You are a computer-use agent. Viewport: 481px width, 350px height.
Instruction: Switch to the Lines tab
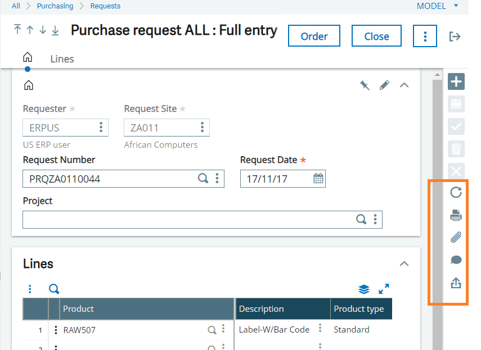pyautogui.click(x=62, y=58)
